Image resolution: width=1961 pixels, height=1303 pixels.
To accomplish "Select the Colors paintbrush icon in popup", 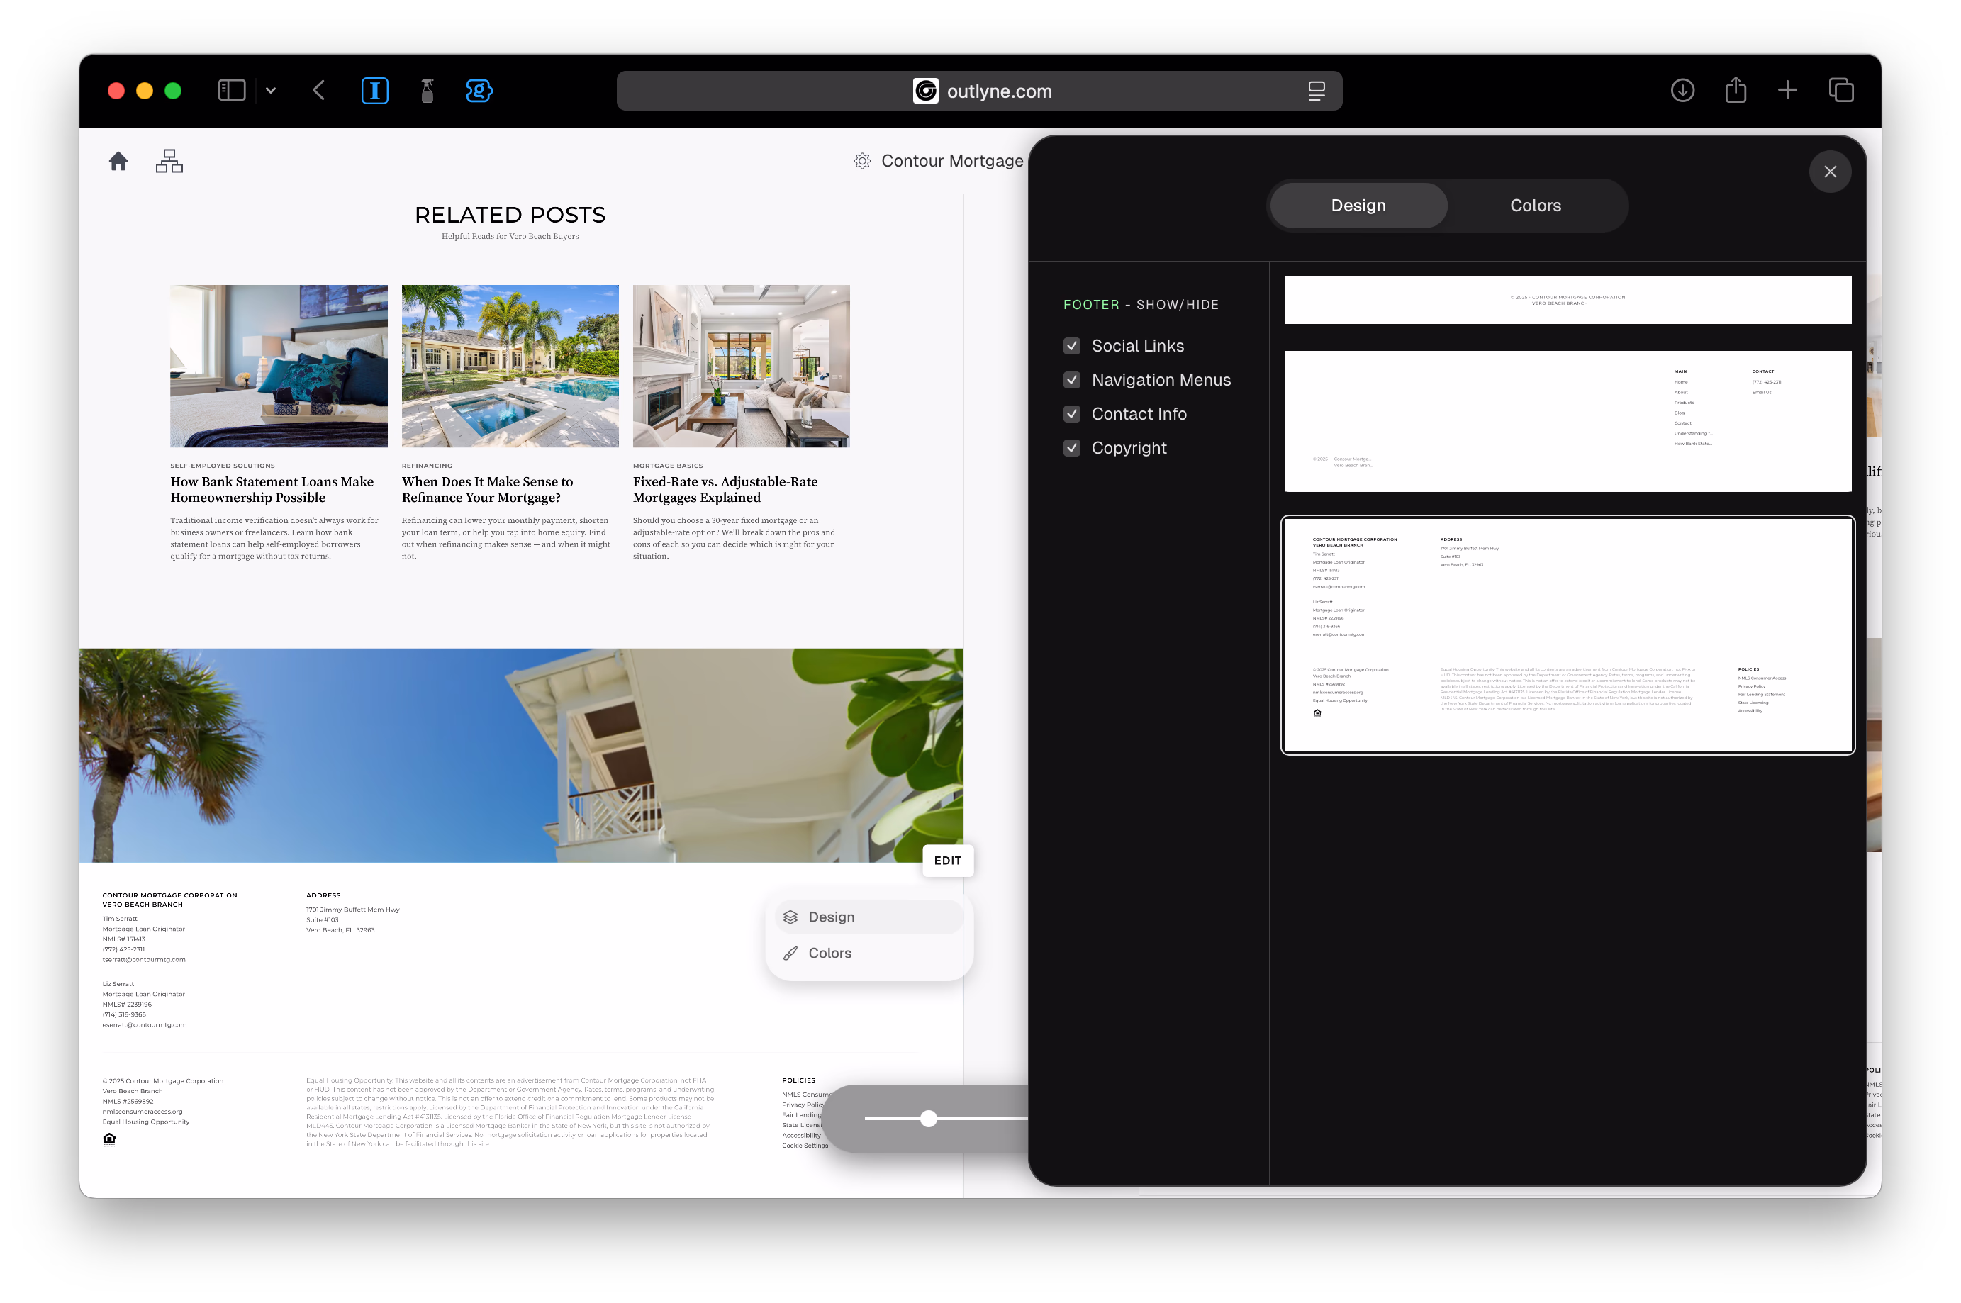I will [x=789, y=954].
